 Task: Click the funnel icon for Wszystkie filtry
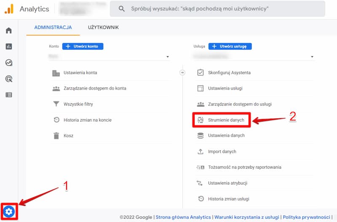[56, 104]
